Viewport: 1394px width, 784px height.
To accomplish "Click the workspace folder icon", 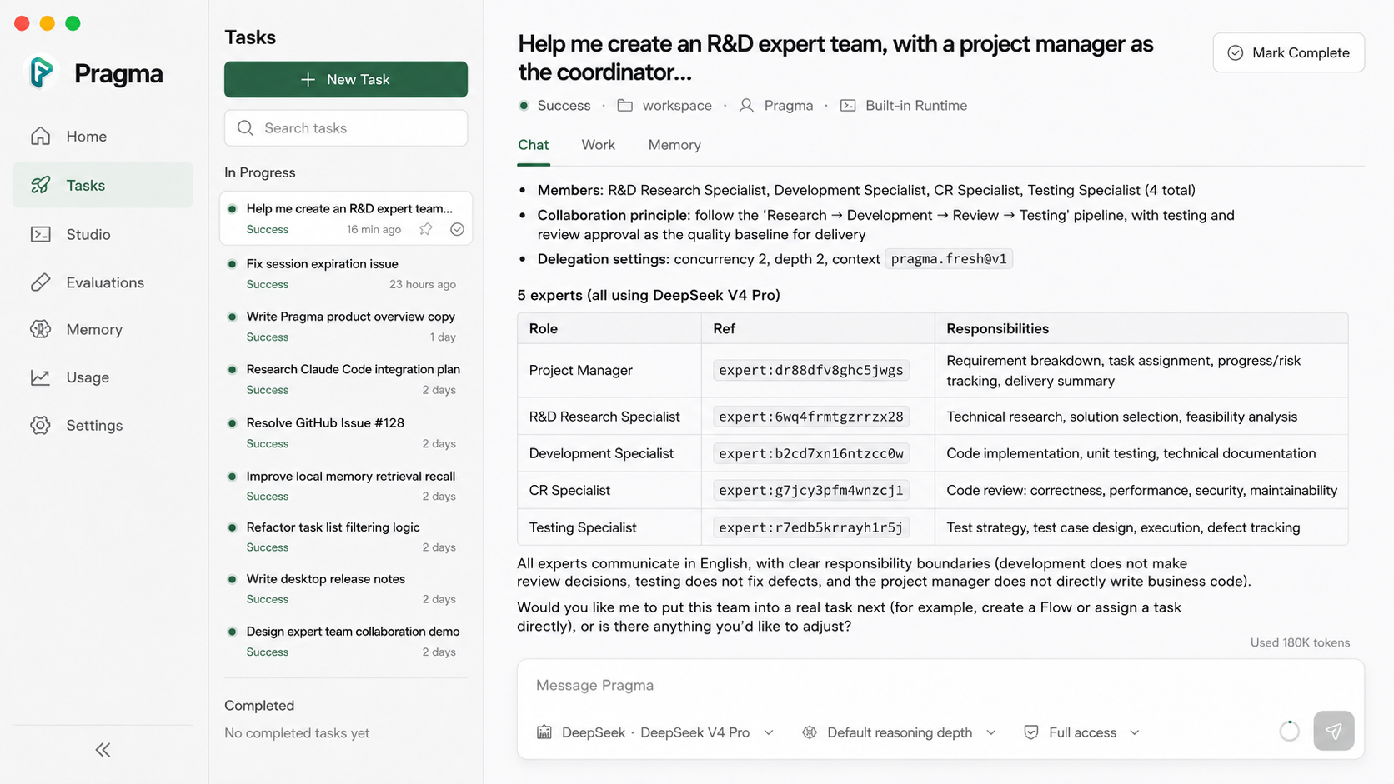I will (x=625, y=105).
